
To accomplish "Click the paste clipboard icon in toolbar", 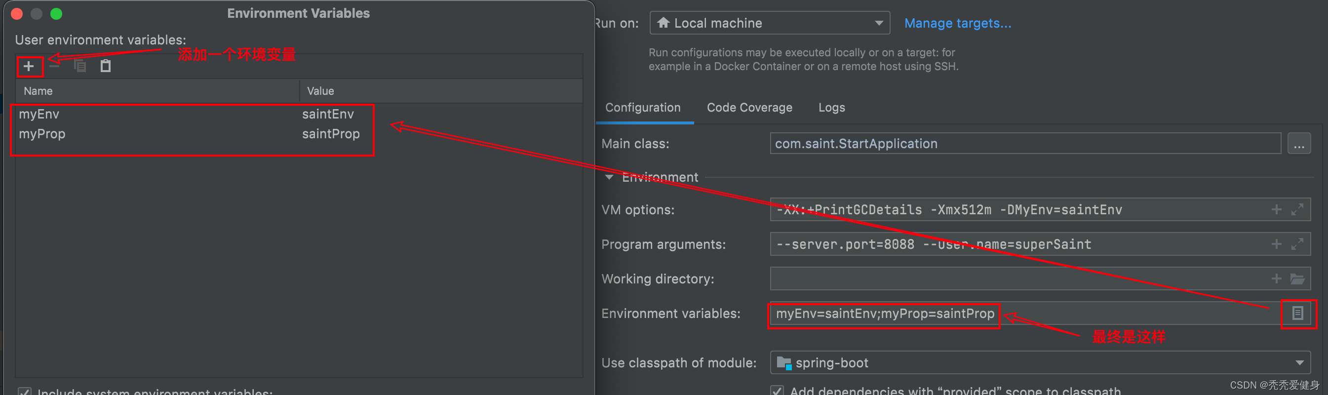I will 106,66.
